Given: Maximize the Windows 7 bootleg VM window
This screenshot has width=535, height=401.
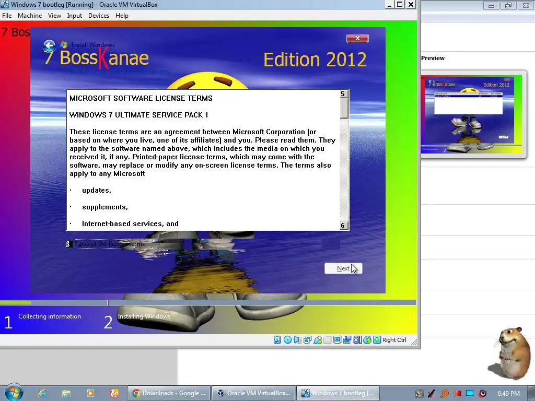Looking at the screenshot, I should pos(400,4).
